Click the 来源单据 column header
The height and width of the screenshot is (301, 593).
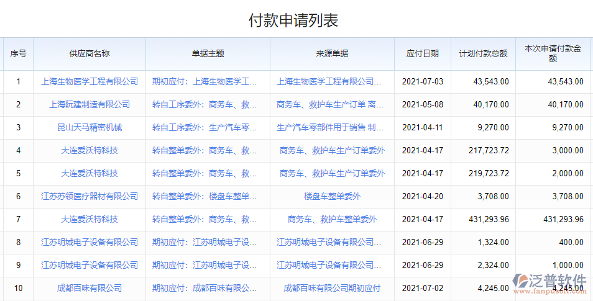[x=332, y=53]
